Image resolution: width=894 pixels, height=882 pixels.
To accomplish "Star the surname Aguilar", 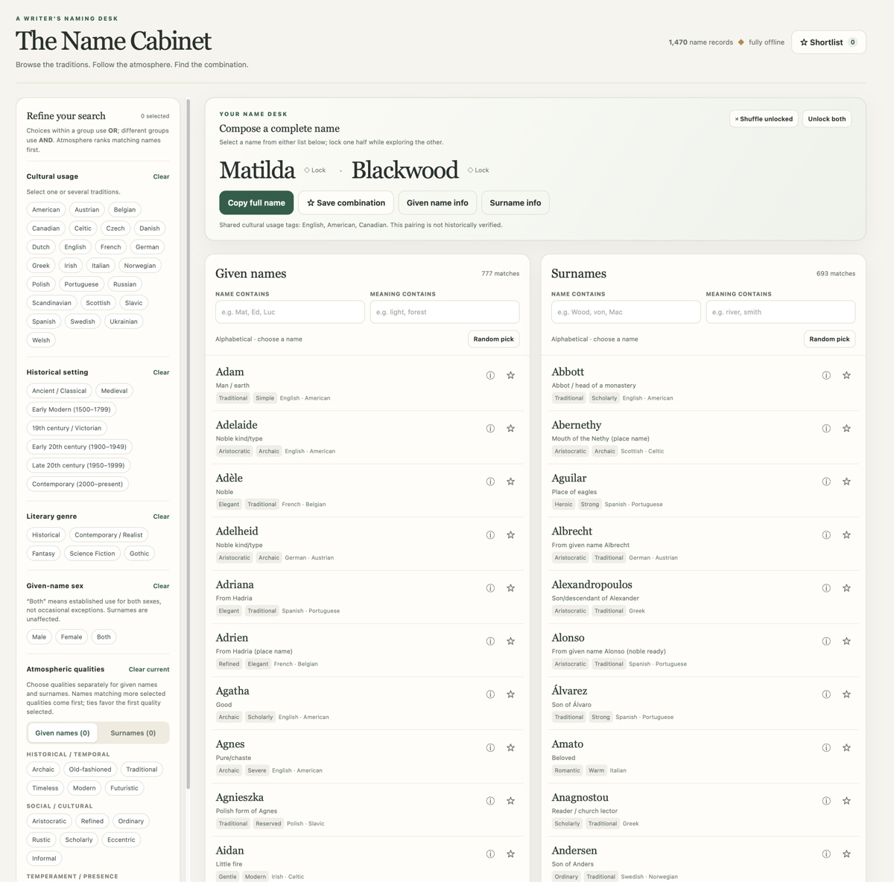I will (846, 482).
